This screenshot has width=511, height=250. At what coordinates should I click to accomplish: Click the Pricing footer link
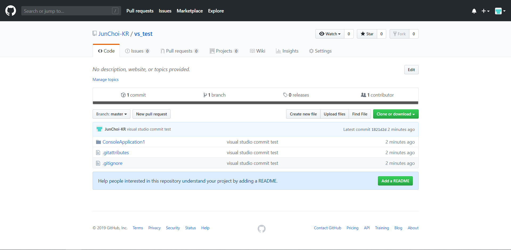click(x=352, y=228)
